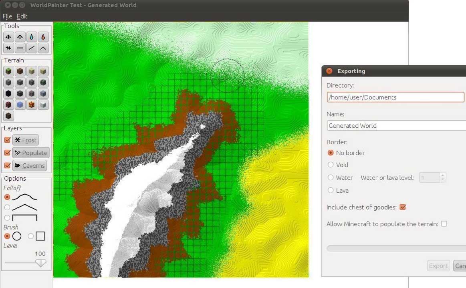Select the Void border option
Image resolution: width=466 pixels, height=288 pixels.
[x=331, y=165]
